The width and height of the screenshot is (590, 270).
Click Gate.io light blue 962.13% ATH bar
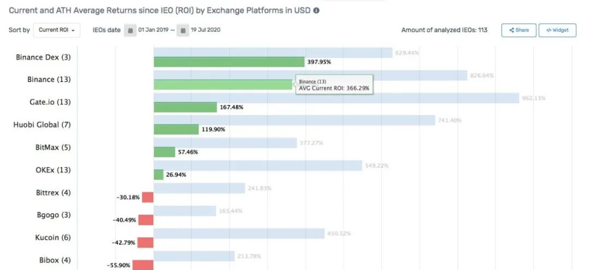coord(336,98)
